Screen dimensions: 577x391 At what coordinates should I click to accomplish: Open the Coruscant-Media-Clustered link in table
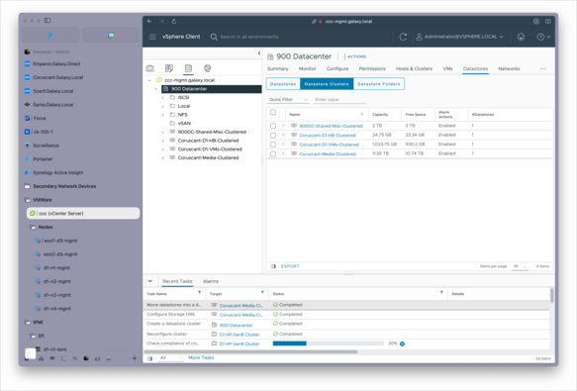point(328,153)
